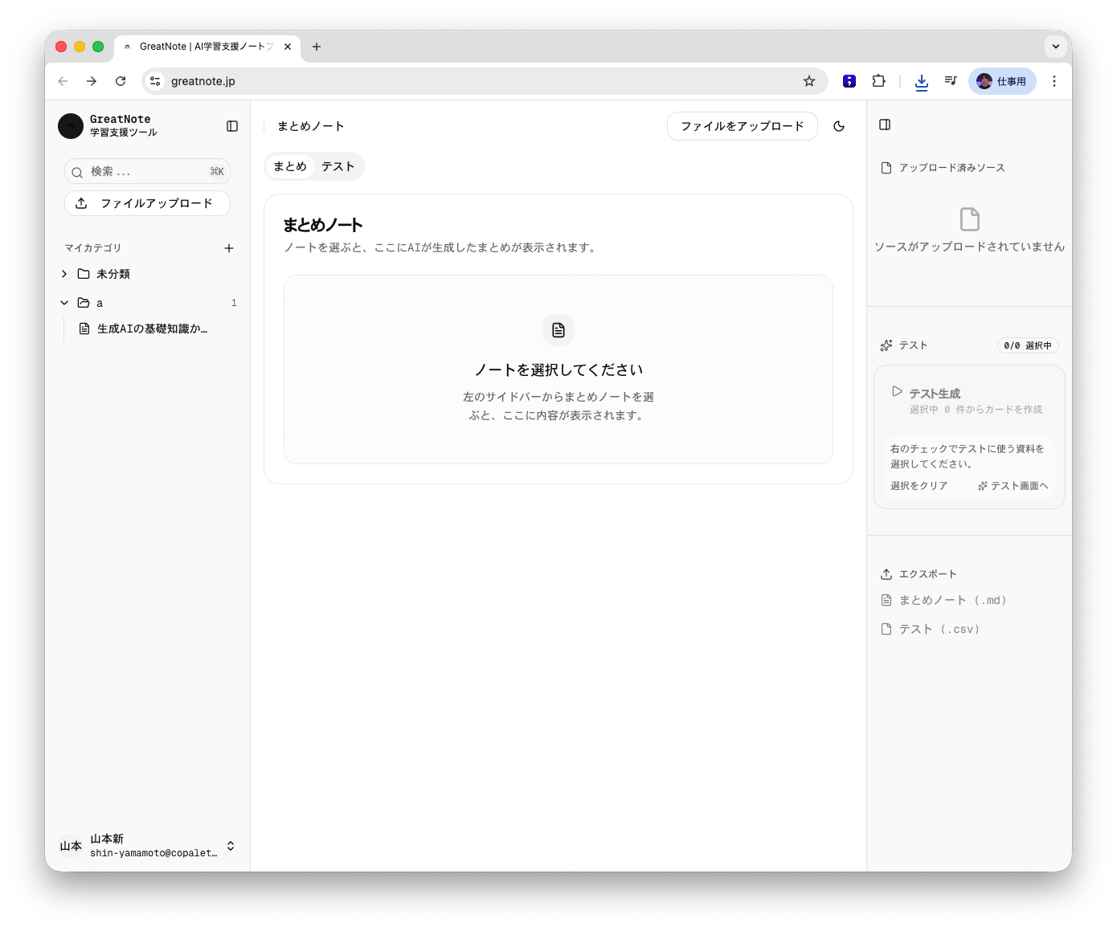
Task: Open the account switcher chevron next to 山本新
Action: (x=230, y=846)
